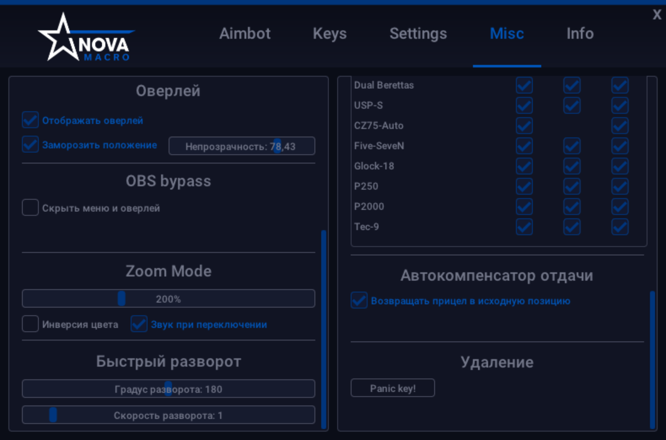Enable the first checkbox for Dual Berettas
The width and height of the screenshot is (666, 440).
(x=524, y=85)
